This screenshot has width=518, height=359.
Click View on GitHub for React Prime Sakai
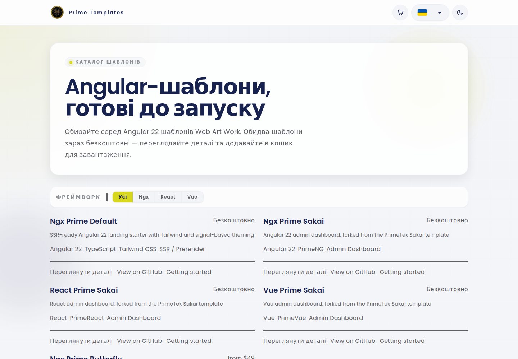(139, 341)
